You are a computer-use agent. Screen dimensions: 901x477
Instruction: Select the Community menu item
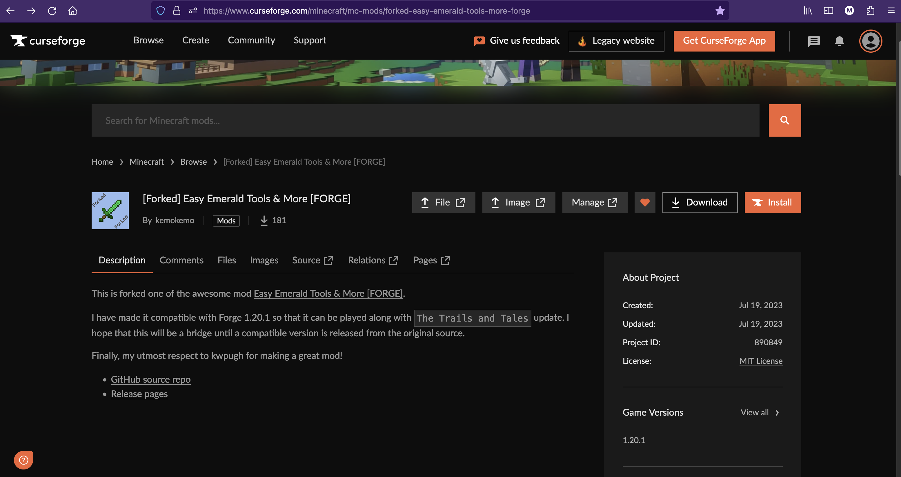click(251, 41)
